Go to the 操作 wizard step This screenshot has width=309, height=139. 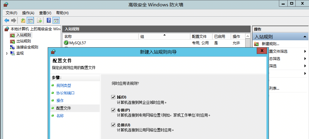(x=60, y=101)
